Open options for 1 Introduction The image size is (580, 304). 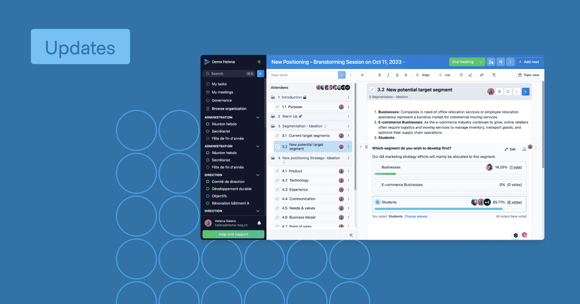[x=348, y=97]
